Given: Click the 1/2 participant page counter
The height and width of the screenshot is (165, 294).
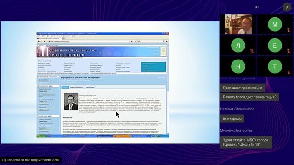Looking at the screenshot, I should (257, 7).
